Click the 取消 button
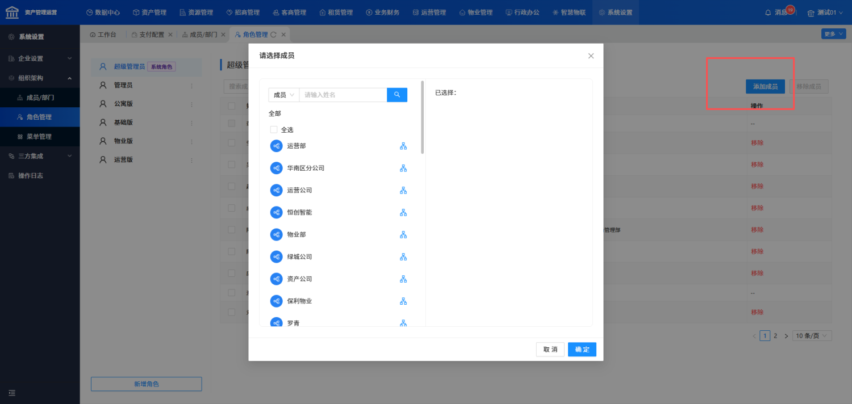The image size is (852, 404). pos(550,350)
